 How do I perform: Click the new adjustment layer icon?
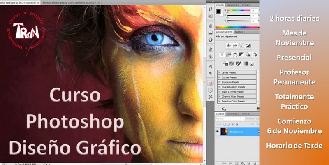tap(243, 163)
